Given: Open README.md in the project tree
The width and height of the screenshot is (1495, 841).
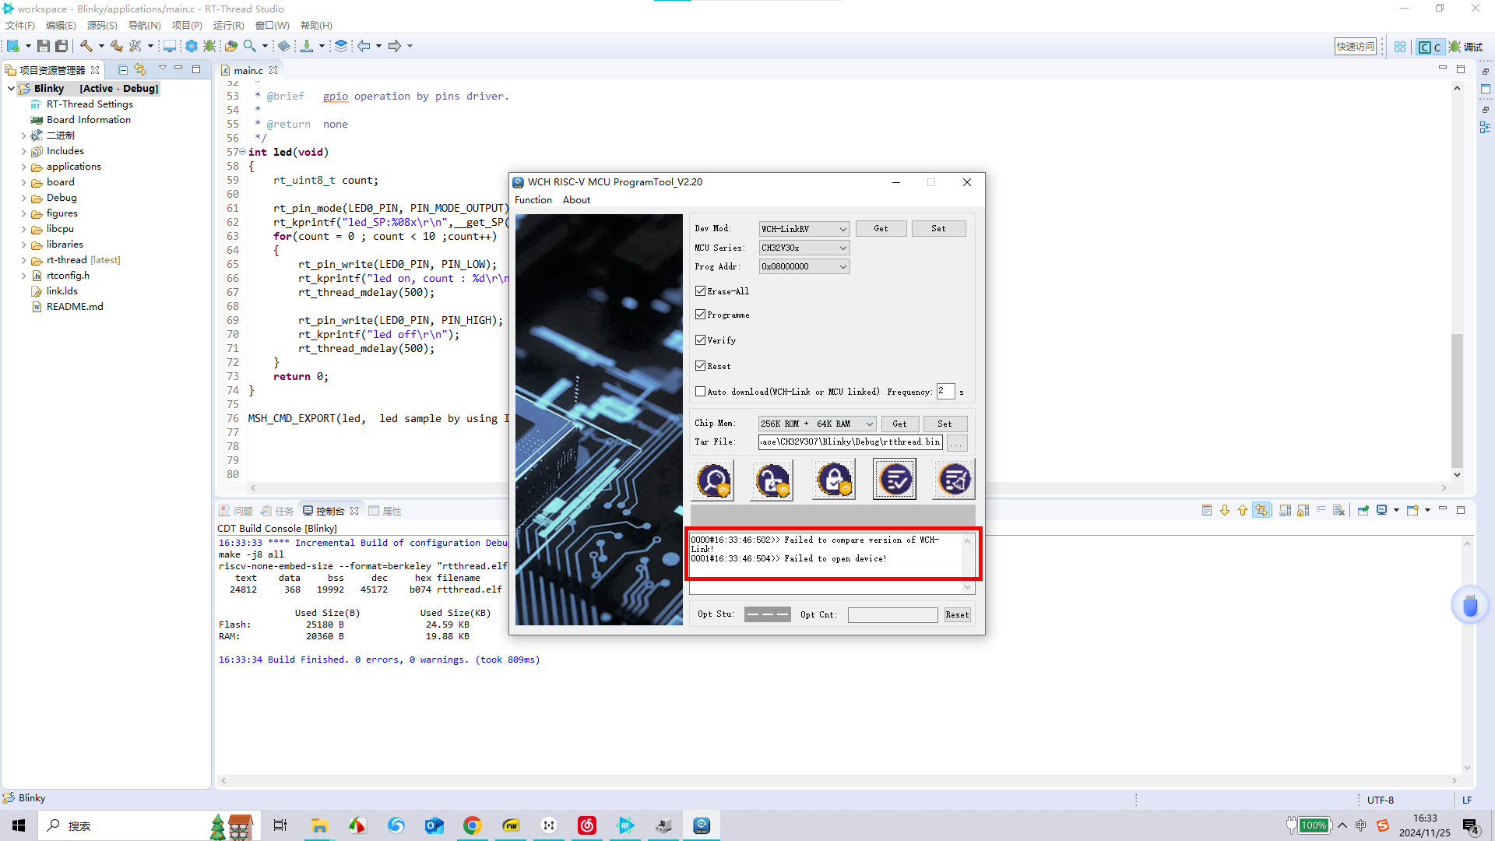Looking at the screenshot, I should (75, 307).
